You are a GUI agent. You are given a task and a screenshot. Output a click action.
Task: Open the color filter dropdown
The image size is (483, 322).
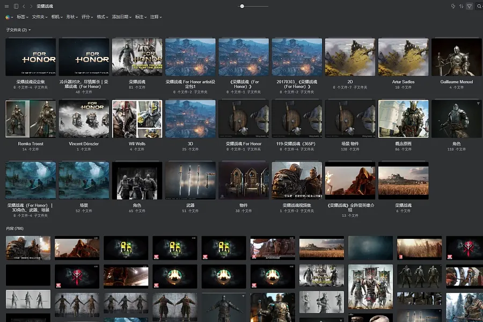(9, 17)
